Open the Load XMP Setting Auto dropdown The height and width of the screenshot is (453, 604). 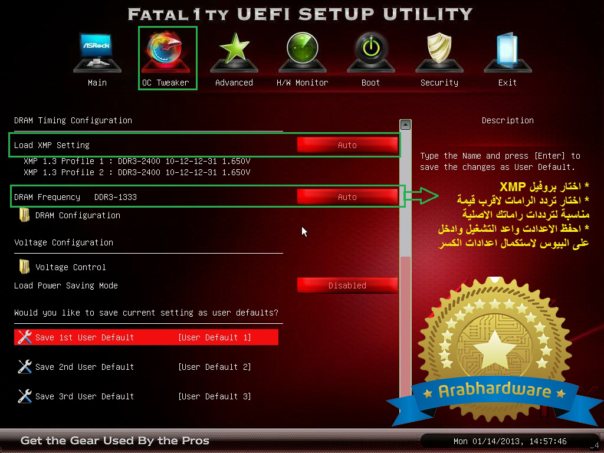tap(347, 145)
